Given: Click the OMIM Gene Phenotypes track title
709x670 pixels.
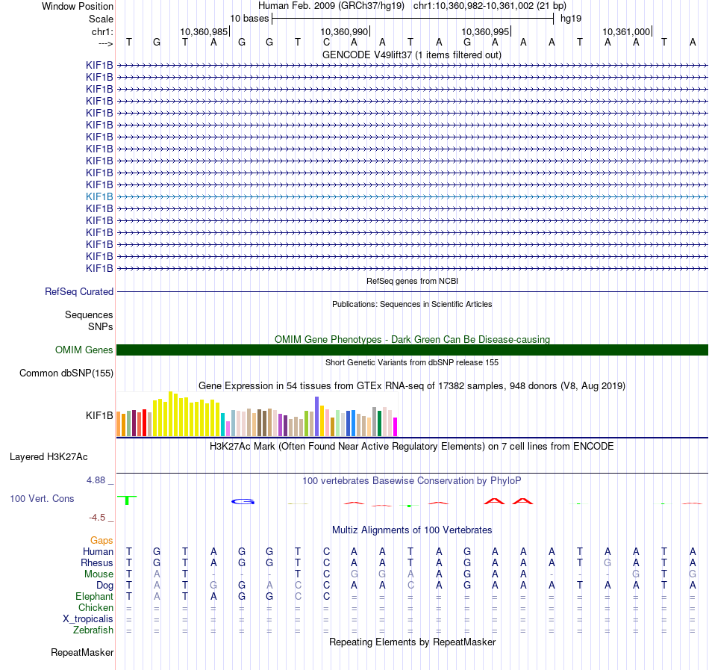Looking at the screenshot, I should tap(412, 339).
